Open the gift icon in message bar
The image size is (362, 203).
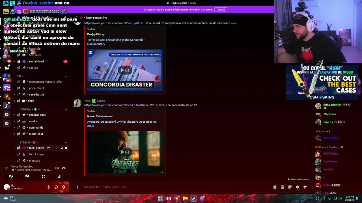coord(275,187)
